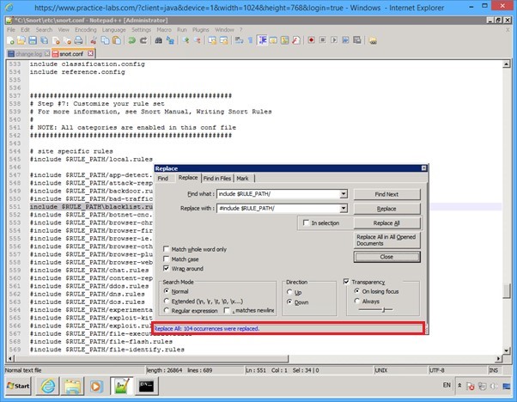Adjust the transparency slider
The height and width of the screenshot is (402, 517).
(384, 310)
